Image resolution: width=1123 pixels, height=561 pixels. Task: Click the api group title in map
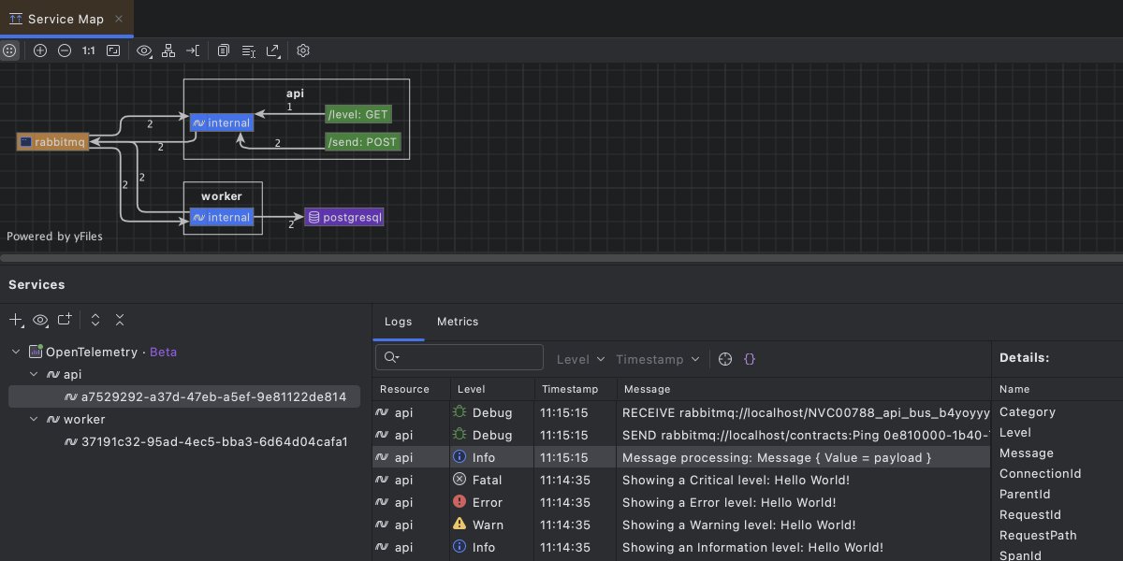[x=295, y=93]
